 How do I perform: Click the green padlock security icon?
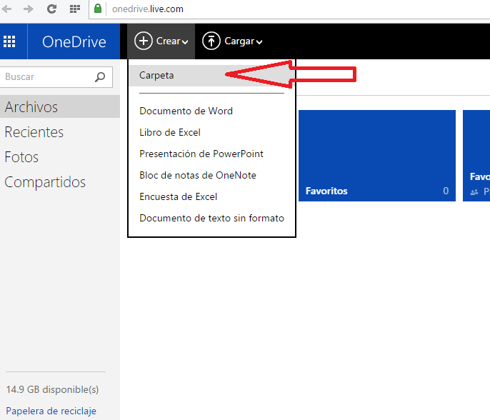(98, 9)
